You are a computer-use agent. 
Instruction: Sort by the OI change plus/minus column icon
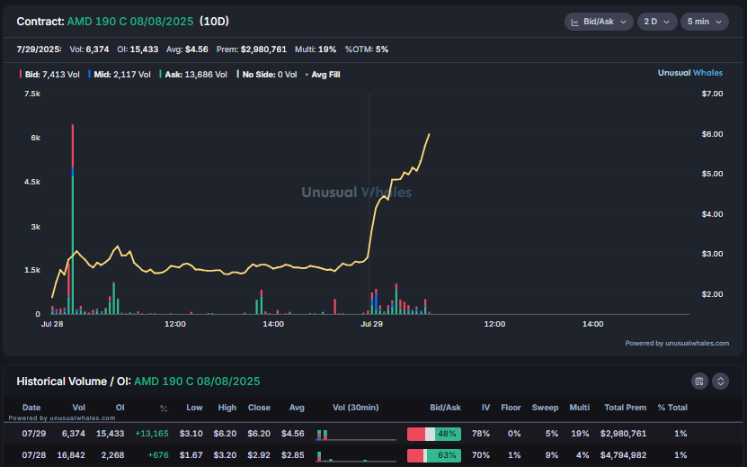164,409
